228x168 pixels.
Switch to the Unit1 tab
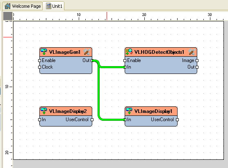pyautogui.click(x=54, y=6)
